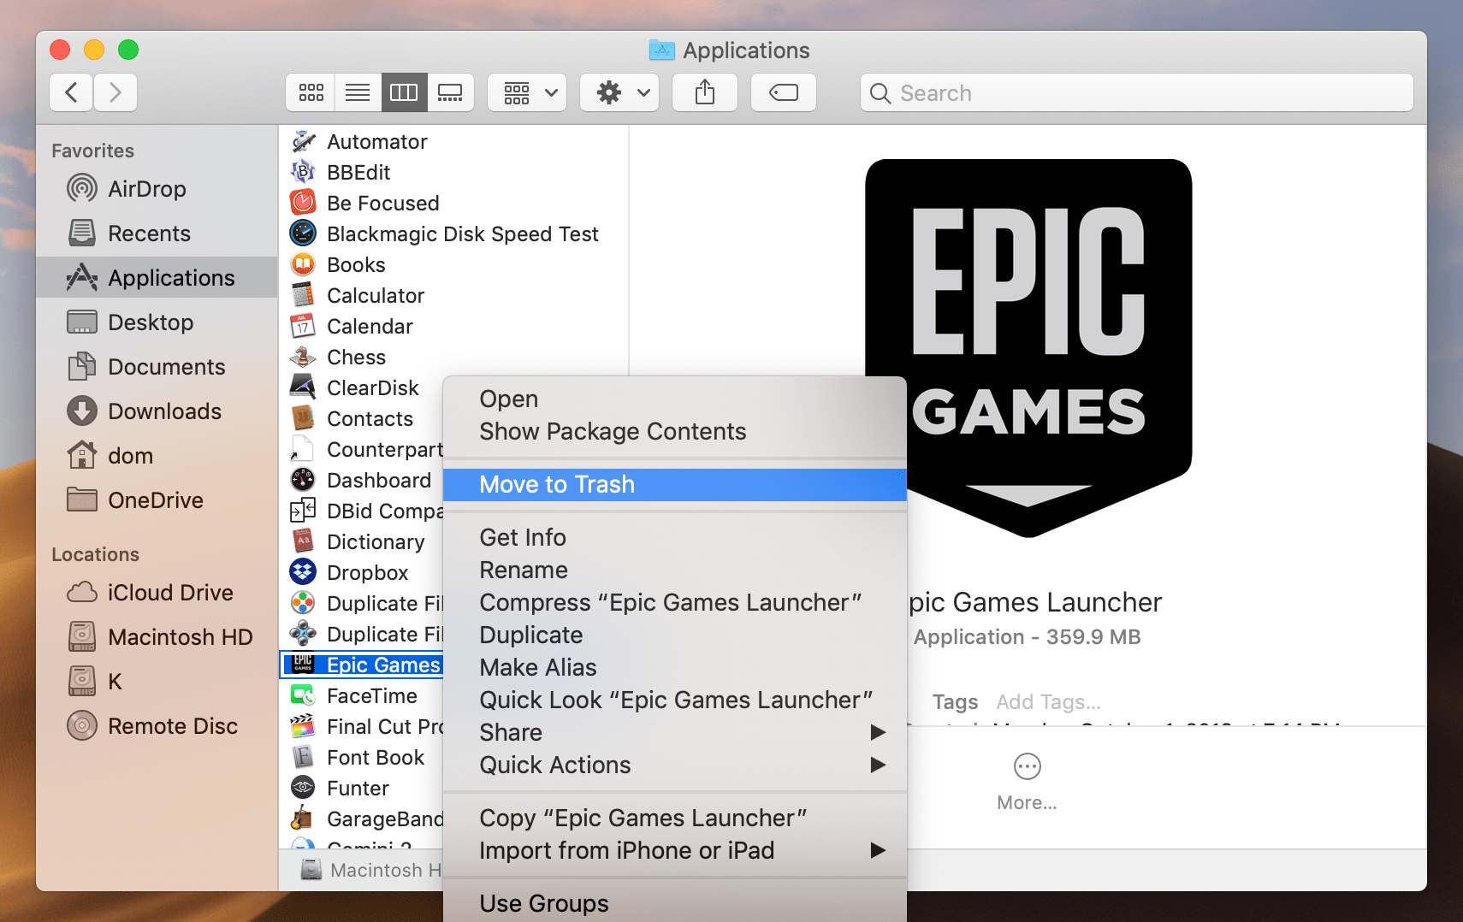Open OneDrive in the sidebar
1463x922 pixels.
click(157, 500)
